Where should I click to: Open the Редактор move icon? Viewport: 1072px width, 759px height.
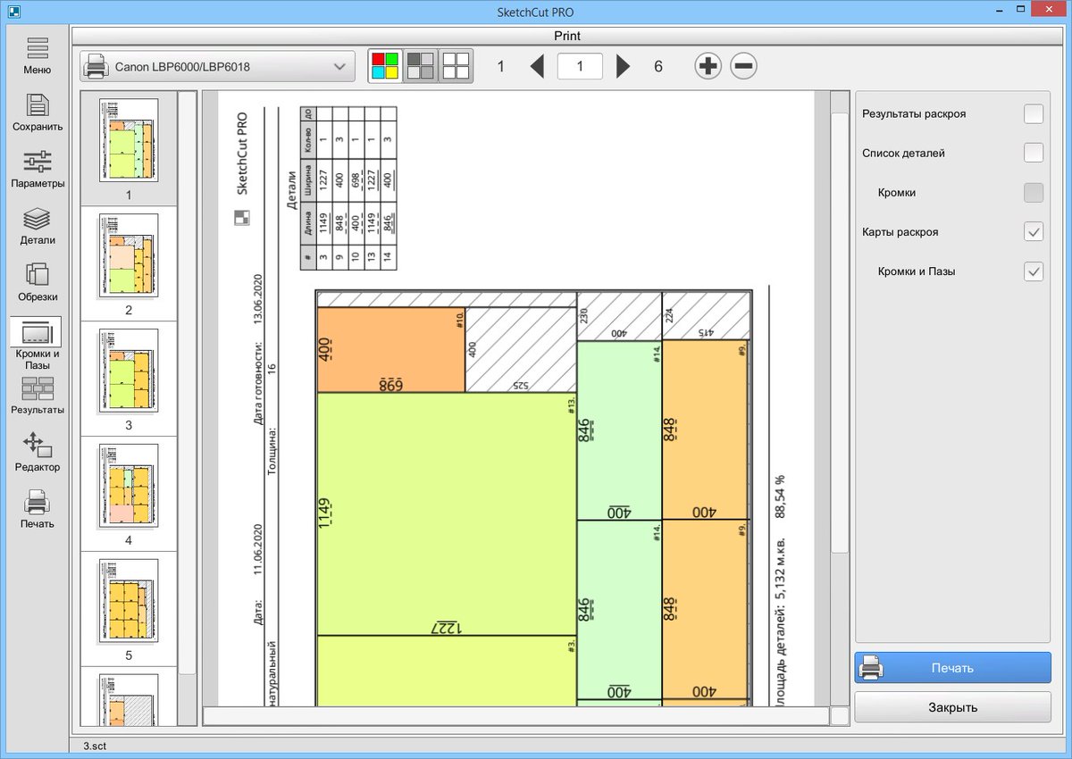(37, 445)
